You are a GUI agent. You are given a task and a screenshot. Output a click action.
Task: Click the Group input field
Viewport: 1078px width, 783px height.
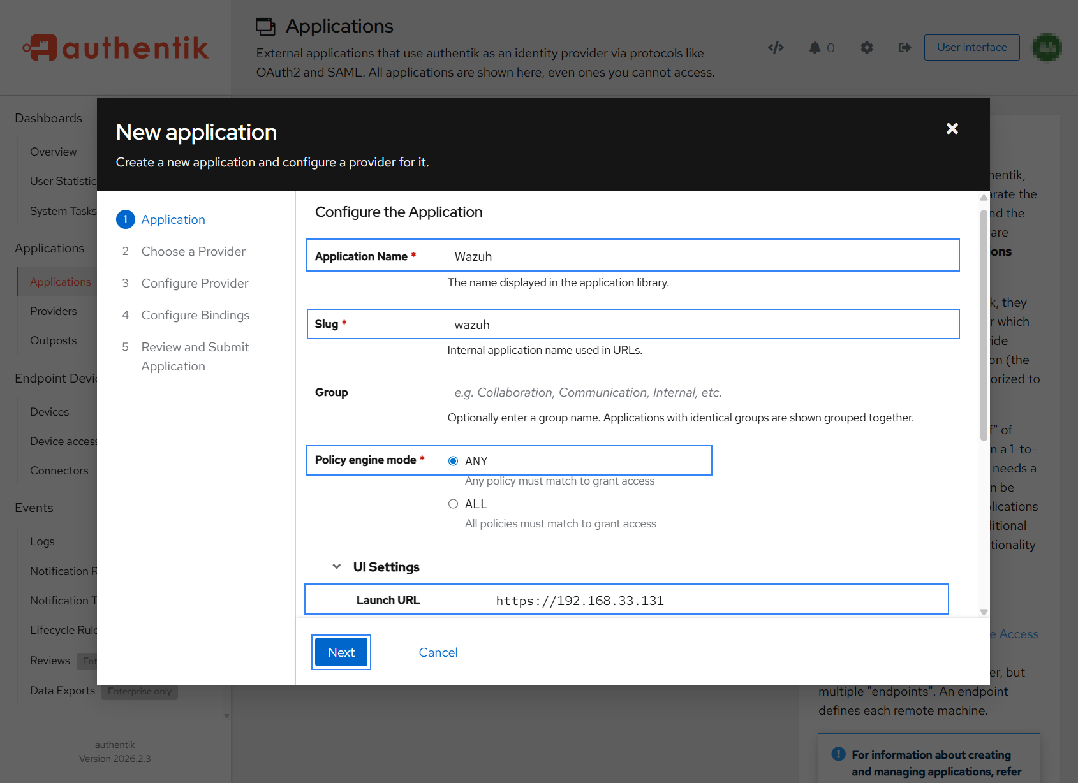click(x=703, y=392)
